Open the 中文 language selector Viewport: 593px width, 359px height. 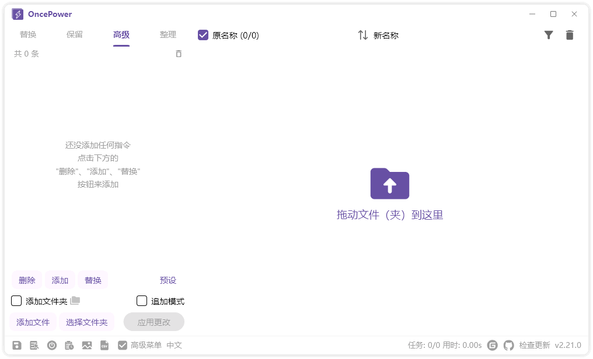pyautogui.click(x=175, y=345)
